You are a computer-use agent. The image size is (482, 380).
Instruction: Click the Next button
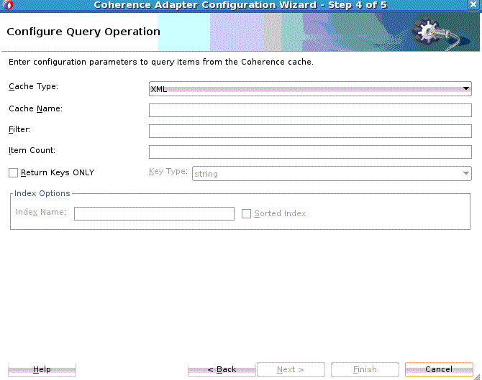[x=291, y=369]
